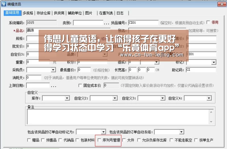Open the 在售列表 tab
The image size is (227, 149).
(x=106, y=13)
